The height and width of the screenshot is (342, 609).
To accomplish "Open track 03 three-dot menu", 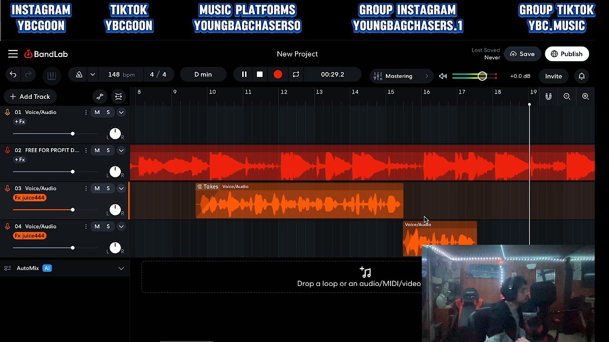I will (86, 188).
